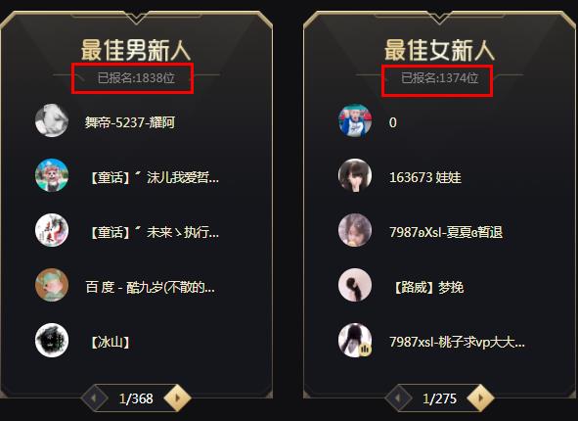Go to previous page of 最佳男新人 list
The image size is (578, 421).
(94, 398)
